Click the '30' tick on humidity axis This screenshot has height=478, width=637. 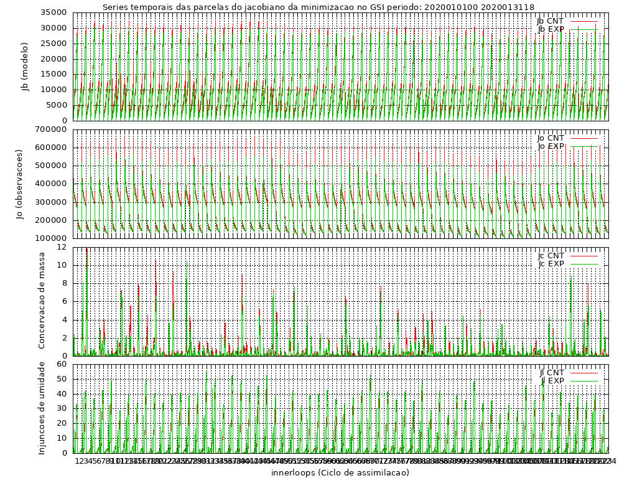(62, 408)
